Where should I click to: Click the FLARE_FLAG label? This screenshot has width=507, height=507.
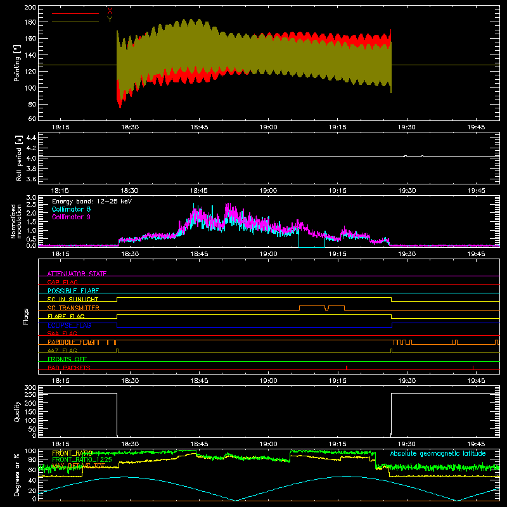click(66, 316)
